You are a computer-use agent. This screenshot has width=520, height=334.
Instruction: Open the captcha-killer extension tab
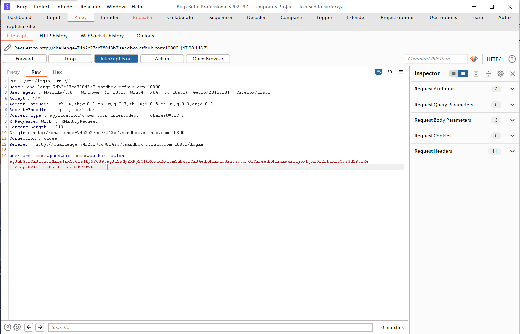tap(22, 27)
